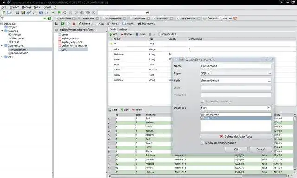Click Paste in connection toolbar
Viewport: 297px width, 178px height.
click(113, 24)
